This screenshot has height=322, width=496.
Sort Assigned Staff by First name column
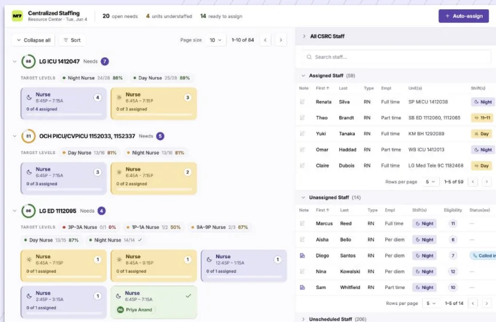pos(322,88)
